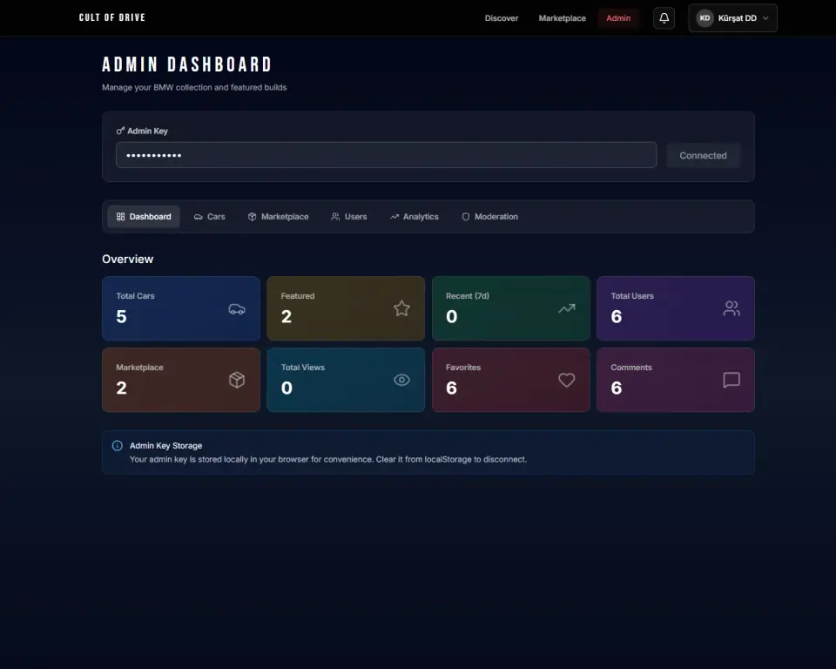
Task: Open the Favorites stat card
Action: tap(511, 380)
